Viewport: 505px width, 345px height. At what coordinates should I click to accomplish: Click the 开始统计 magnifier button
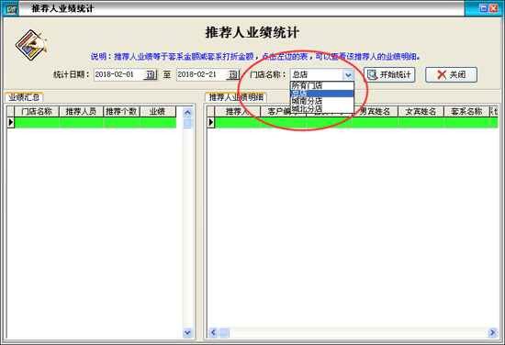tap(389, 74)
